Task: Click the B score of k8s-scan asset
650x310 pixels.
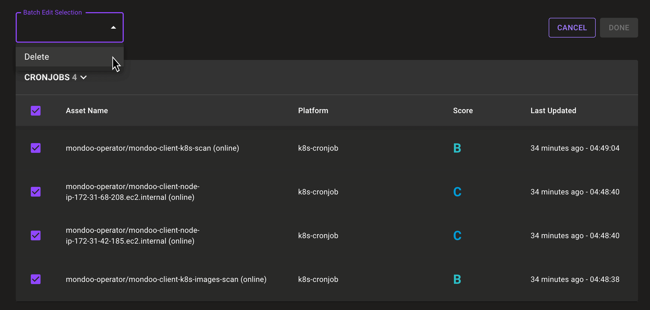Action: [x=457, y=148]
